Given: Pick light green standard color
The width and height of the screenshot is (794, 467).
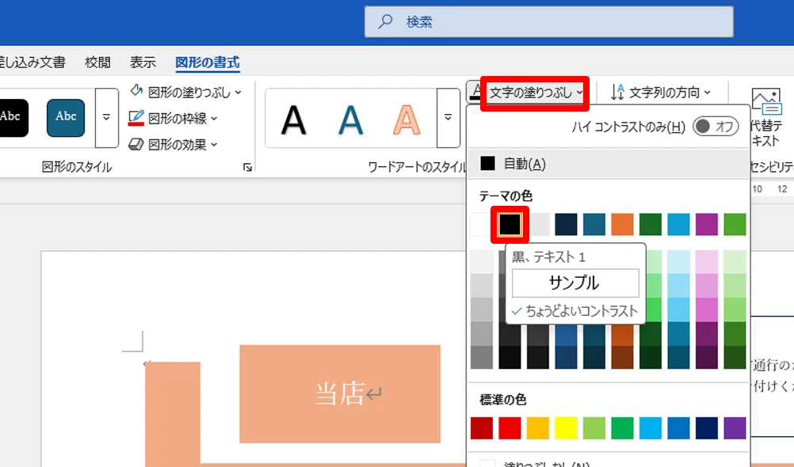Looking at the screenshot, I should [x=594, y=428].
